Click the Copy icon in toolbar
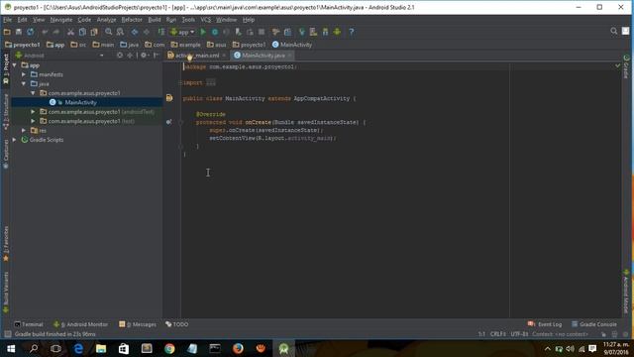 [x=82, y=32]
